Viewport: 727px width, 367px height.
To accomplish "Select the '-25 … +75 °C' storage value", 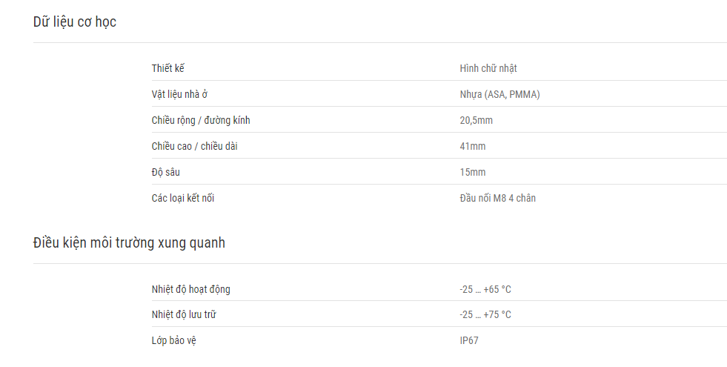I will click(x=485, y=314).
